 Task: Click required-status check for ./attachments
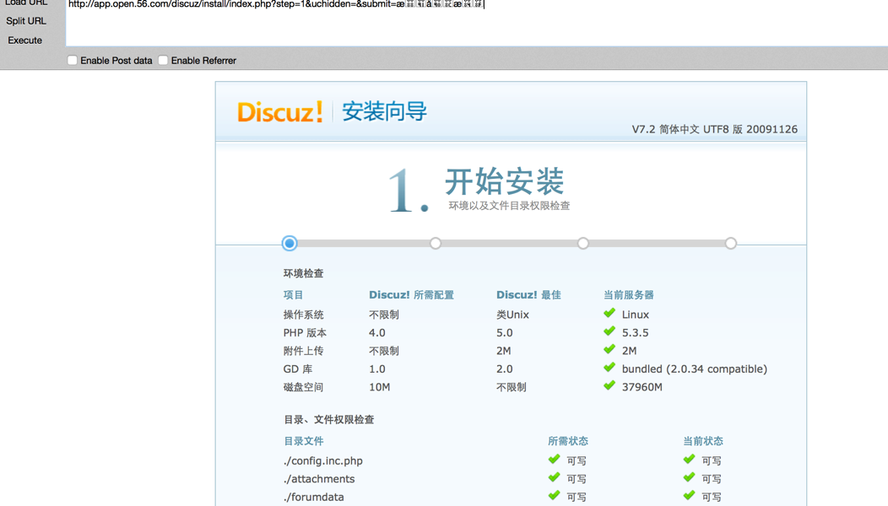(x=554, y=477)
